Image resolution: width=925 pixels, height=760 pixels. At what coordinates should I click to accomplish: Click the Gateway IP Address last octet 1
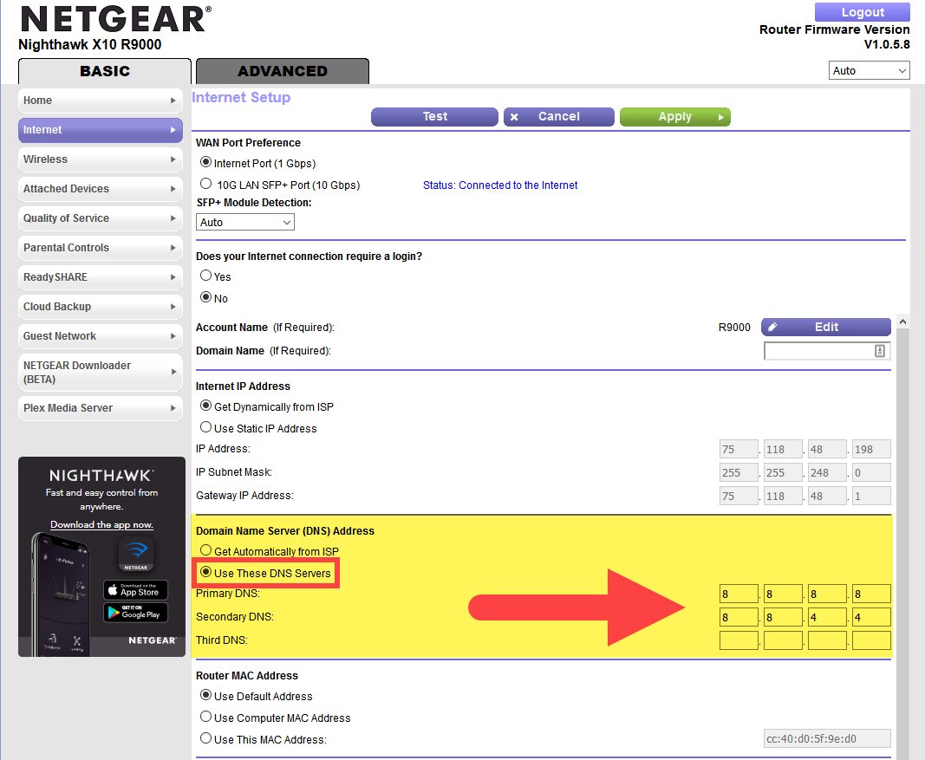(871, 497)
